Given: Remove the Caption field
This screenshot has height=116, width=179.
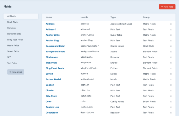Looking at the screenshot, I should click(171, 85).
